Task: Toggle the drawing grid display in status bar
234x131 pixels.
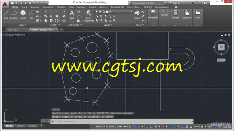Action: coord(135,127)
